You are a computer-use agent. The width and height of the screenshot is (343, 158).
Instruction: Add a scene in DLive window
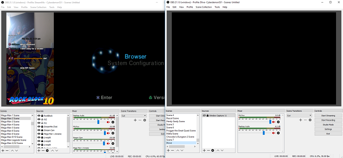[168, 150]
